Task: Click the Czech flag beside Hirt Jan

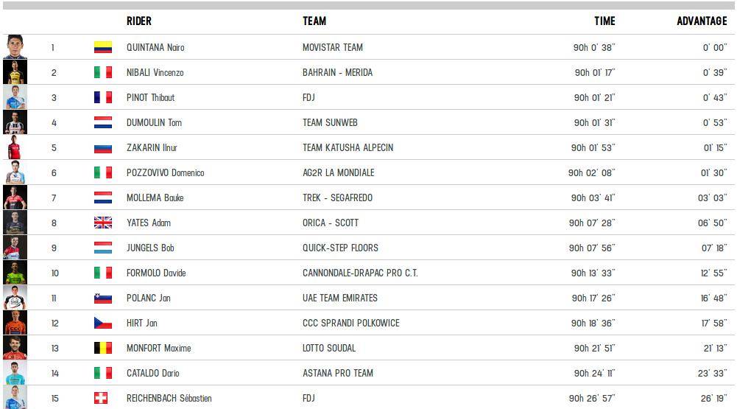Action: coord(103,323)
